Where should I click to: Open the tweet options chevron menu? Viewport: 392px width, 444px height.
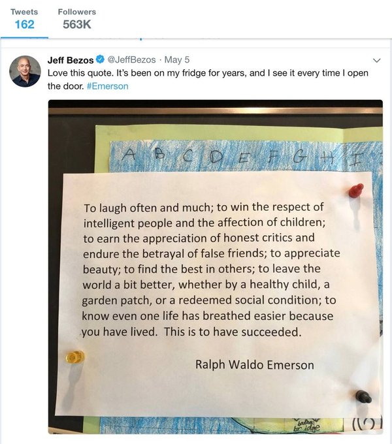point(375,60)
